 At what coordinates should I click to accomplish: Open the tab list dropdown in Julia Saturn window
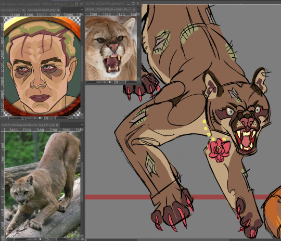tap(82, 10)
